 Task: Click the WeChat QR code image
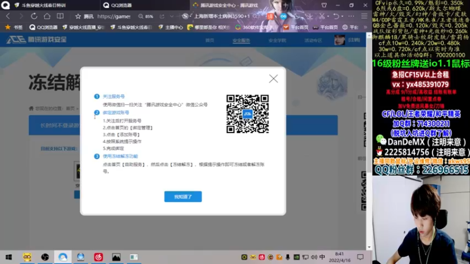[247, 114]
